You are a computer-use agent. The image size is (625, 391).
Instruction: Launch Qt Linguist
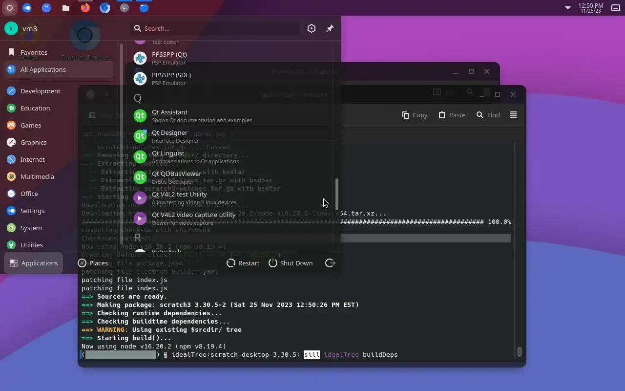click(229, 157)
